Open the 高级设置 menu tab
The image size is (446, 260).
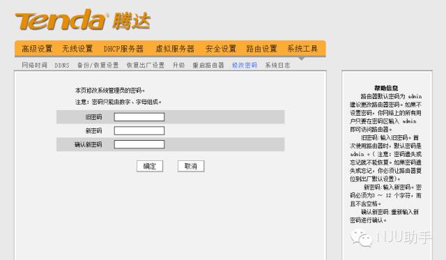pos(37,49)
